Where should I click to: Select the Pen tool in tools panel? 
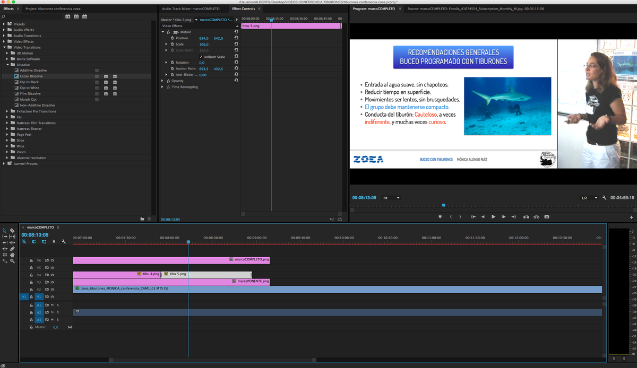(12, 249)
